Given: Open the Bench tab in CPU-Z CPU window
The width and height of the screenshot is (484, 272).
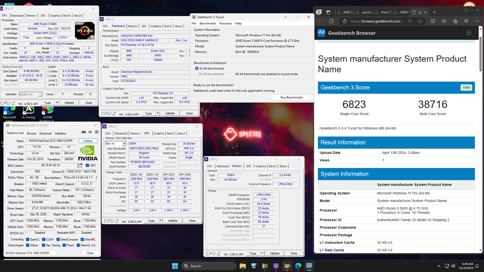Looking at the screenshot, I should click(67, 16).
